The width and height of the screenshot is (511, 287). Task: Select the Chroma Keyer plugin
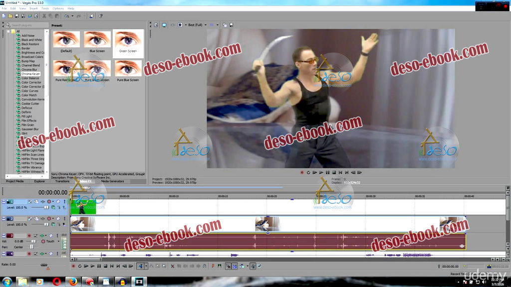pyautogui.click(x=30, y=74)
